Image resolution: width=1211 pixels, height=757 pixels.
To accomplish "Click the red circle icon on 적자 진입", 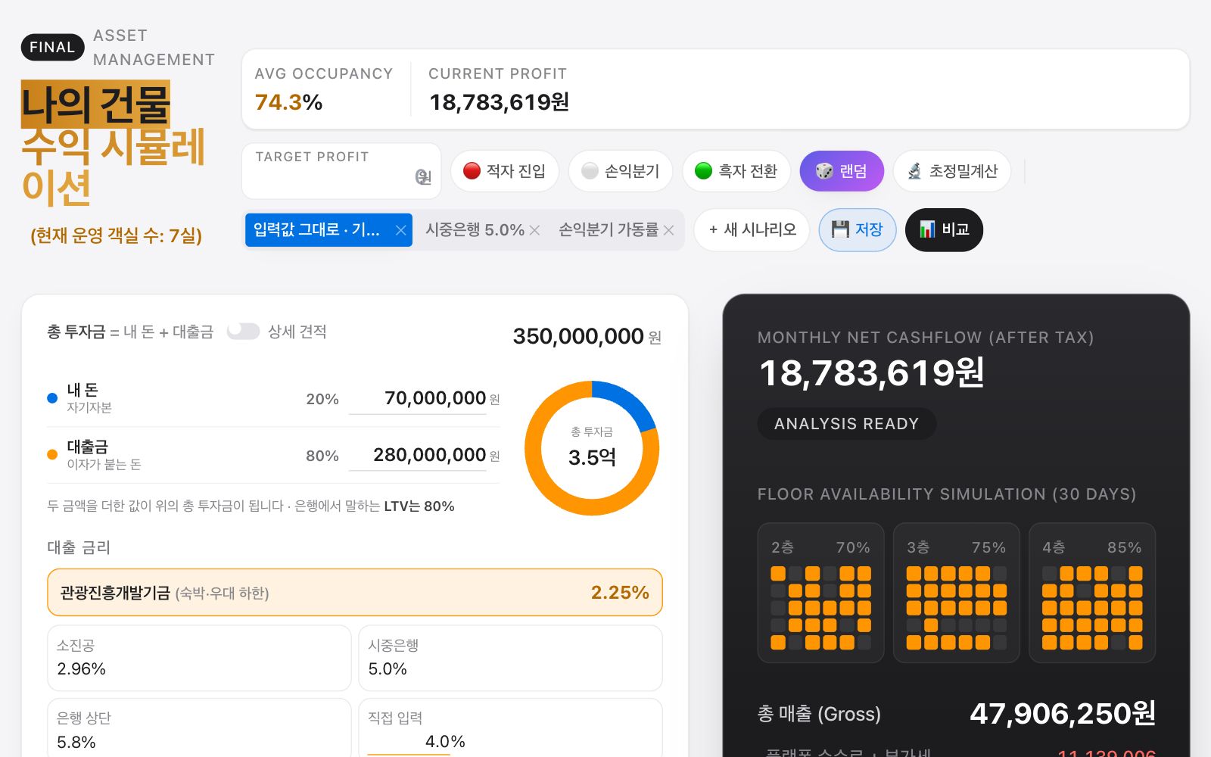I will point(472,171).
